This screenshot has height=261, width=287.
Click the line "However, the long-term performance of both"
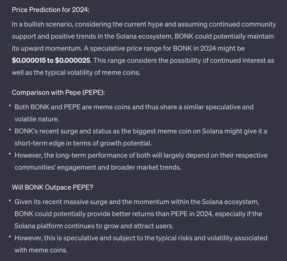pyautogui.click(x=141, y=155)
